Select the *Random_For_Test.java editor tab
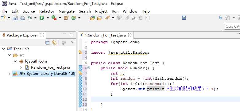 click(105, 35)
